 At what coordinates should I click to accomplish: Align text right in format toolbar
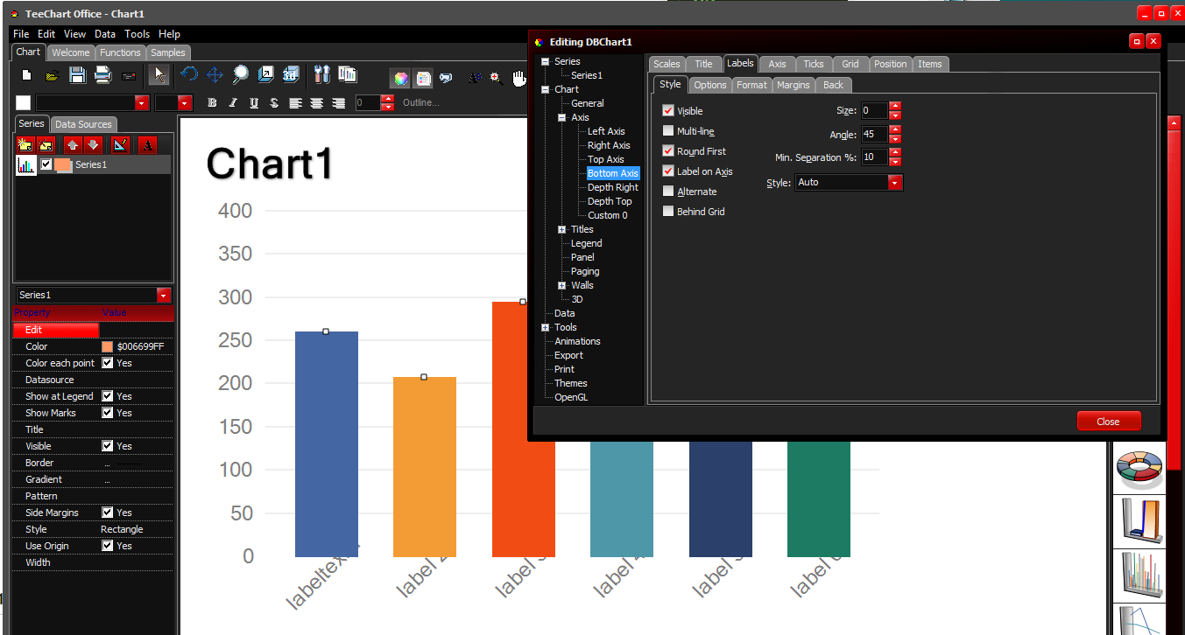tap(338, 103)
